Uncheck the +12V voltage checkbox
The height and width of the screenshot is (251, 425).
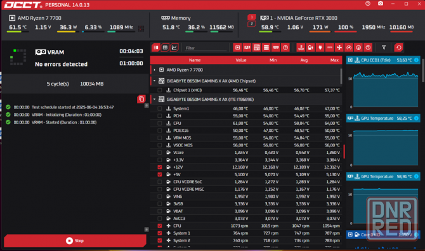point(160,167)
